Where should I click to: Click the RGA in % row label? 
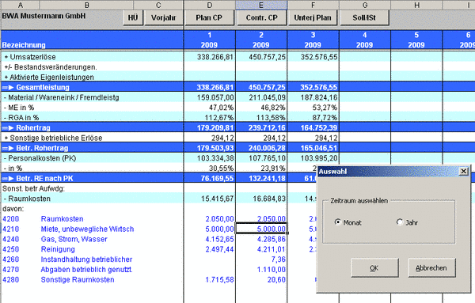coord(21,118)
